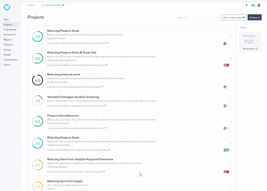Click the projects Search input field
The width and height of the screenshot is (267, 191).
(x=198, y=17)
